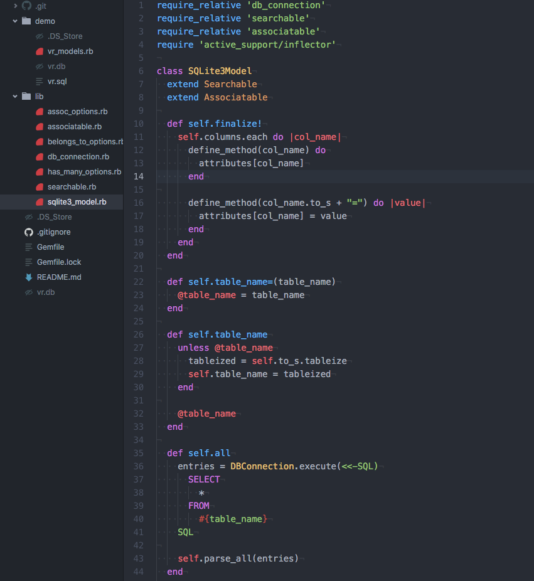Click the README.md book icon
Viewport: 534px width, 581px height.
click(28, 277)
